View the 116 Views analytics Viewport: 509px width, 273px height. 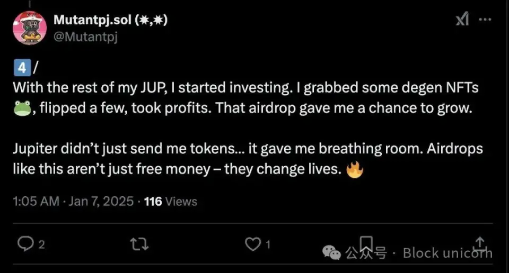tap(170, 201)
